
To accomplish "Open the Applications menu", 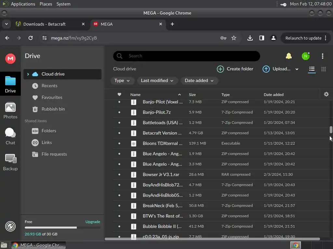I will click(23, 4).
